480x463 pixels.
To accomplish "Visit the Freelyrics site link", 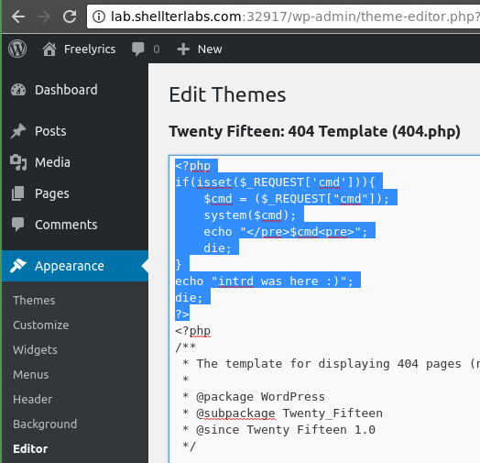I will coord(90,49).
